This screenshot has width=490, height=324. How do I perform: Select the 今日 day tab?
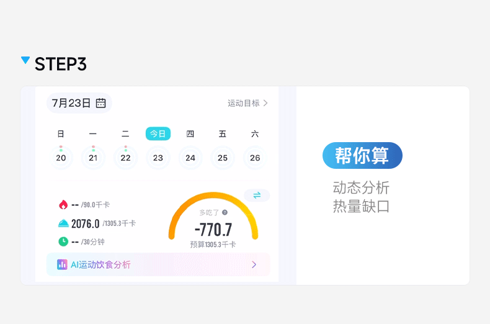click(158, 133)
